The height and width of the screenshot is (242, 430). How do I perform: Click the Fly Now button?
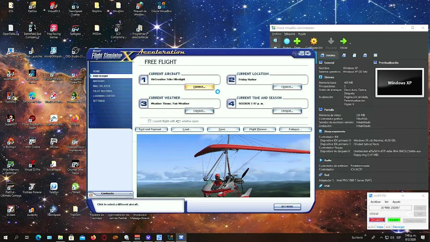(x=287, y=206)
